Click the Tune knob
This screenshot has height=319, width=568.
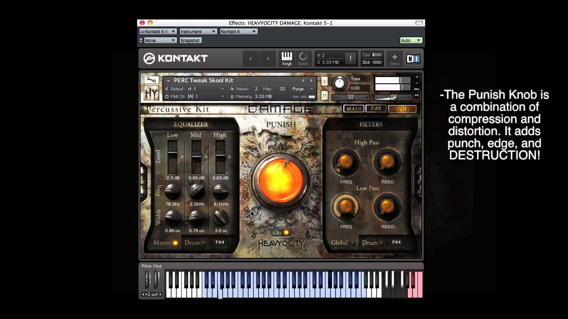click(339, 83)
